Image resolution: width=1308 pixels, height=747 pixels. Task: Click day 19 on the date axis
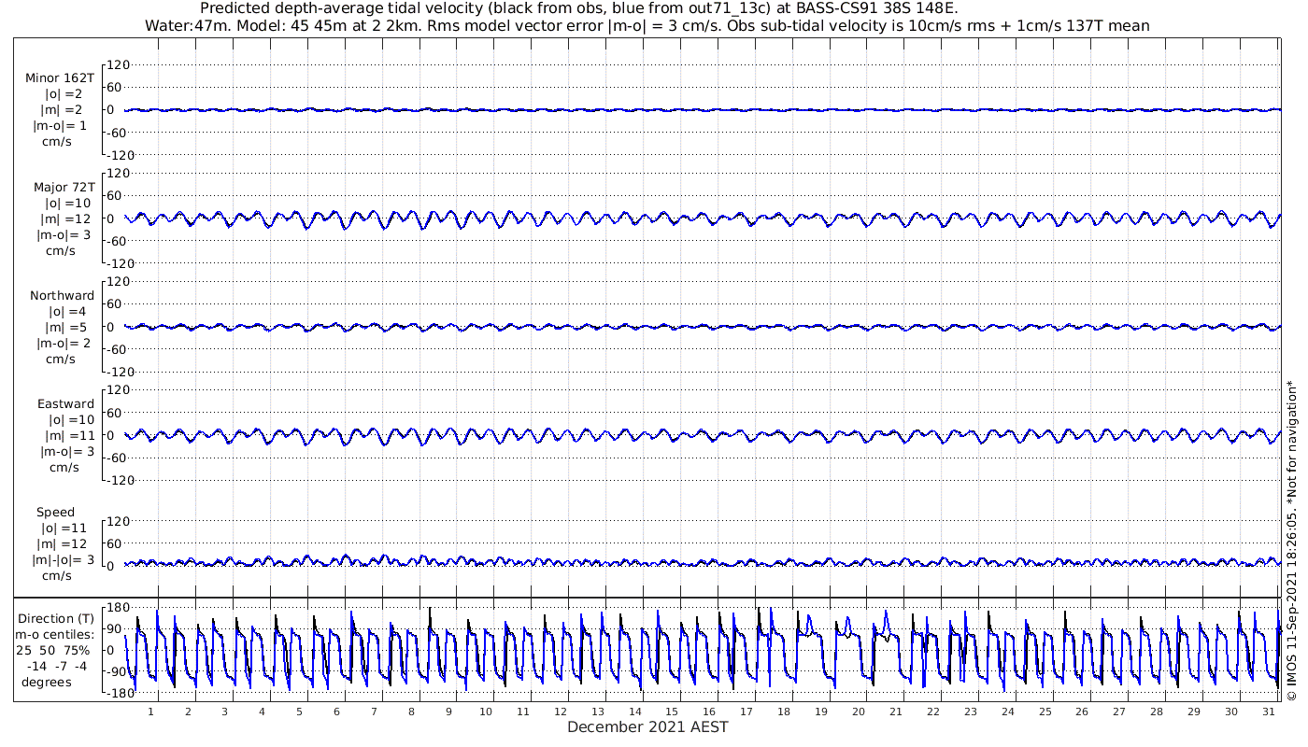[821, 712]
